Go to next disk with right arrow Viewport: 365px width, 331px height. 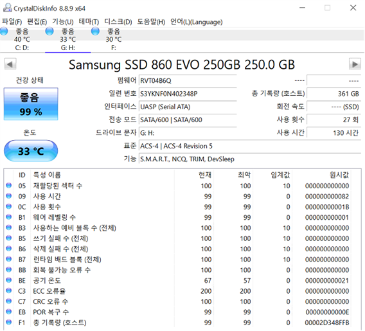pos(355,64)
